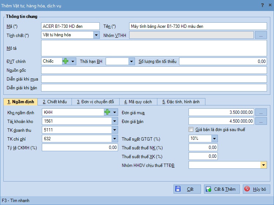The width and height of the screenshot is (274, 205).
Task: Add new warehouse with Kho ngầm định plus icon
Action: tap(107, 112)
